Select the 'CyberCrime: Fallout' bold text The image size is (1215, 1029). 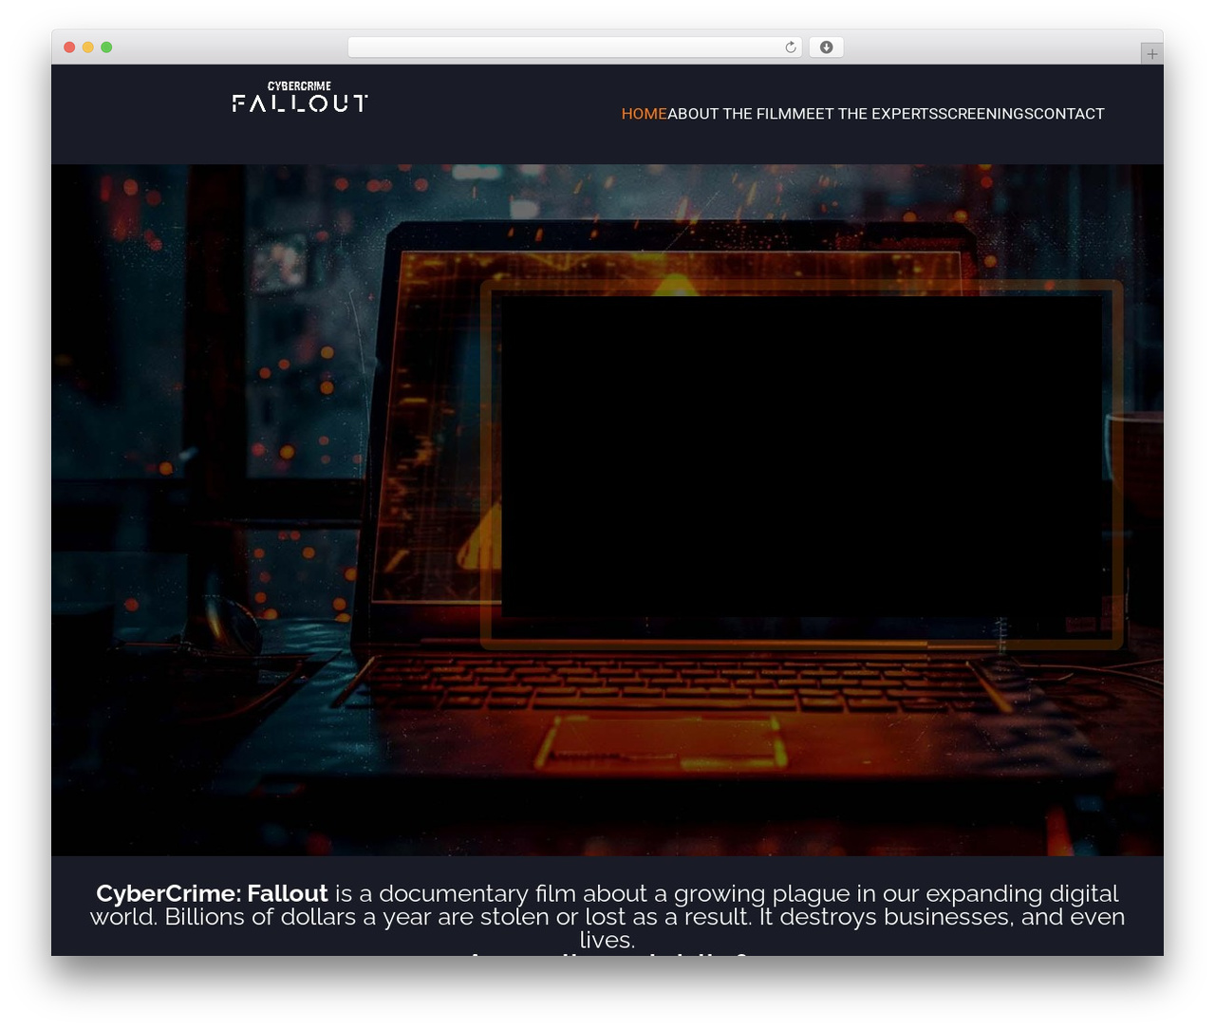tap(212, 893)
